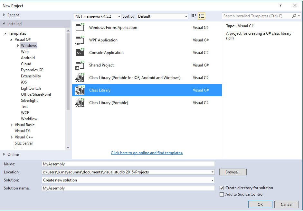Screen dimensions: 303x211
Task: Click the Browse... button
Action: [x=233, y=172]
